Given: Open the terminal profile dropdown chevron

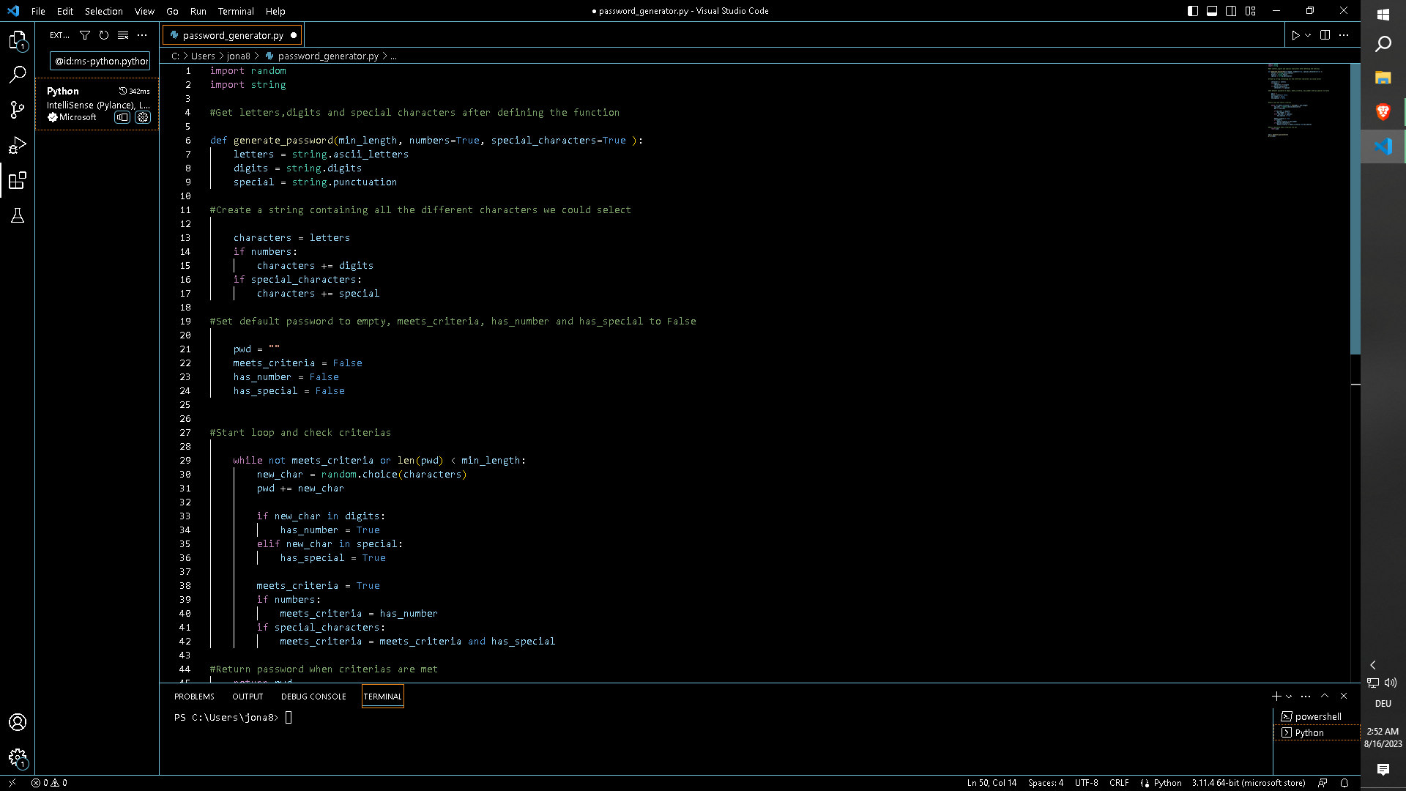Looking at the screenshot, I should tap(1288, 696).
